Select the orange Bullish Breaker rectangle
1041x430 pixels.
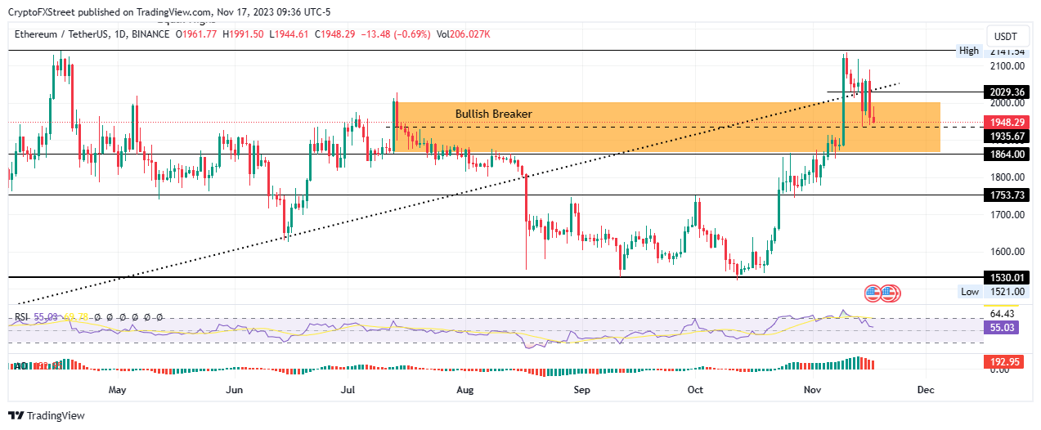tap(667, 127)
